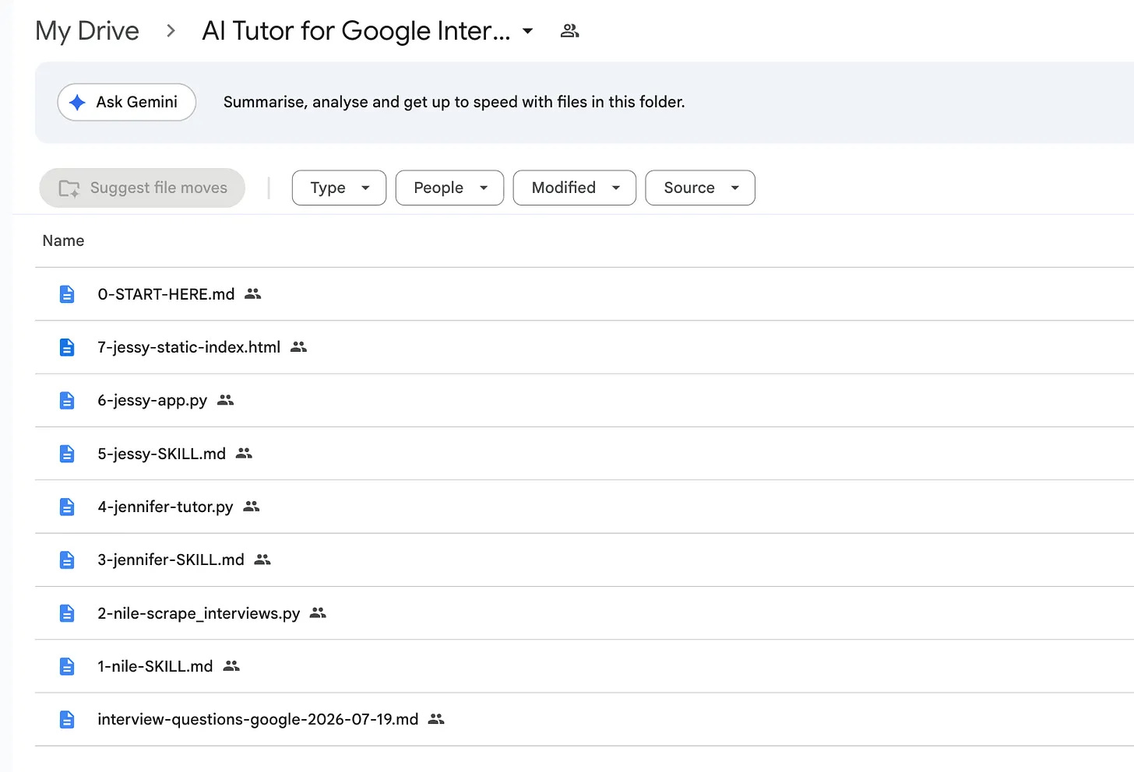Click the shared icon beside interview-questions-google-2026-07-19.md
Viewport: 1134px width, 772px height.
(436, 719)
